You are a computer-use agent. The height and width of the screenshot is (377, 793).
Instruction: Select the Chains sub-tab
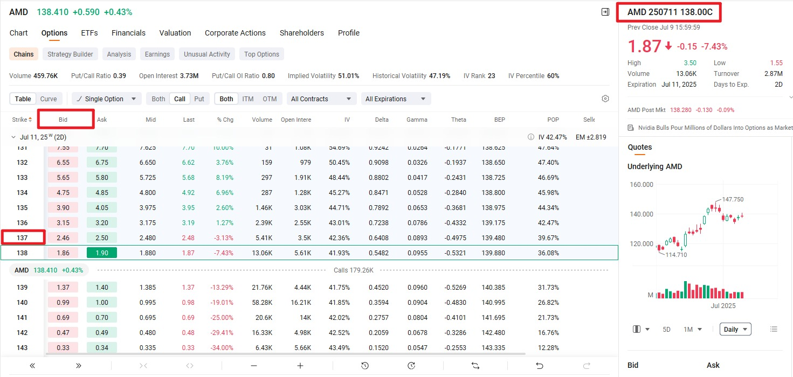tap(24, 54)
